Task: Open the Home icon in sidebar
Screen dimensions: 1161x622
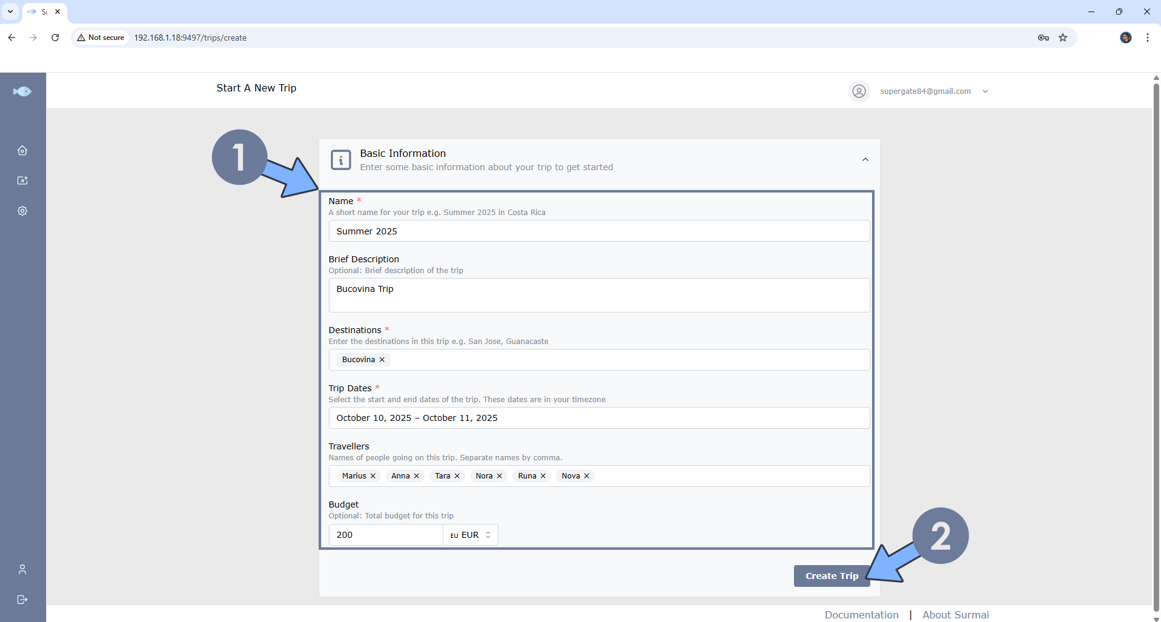Action: (x=22, y=150)
